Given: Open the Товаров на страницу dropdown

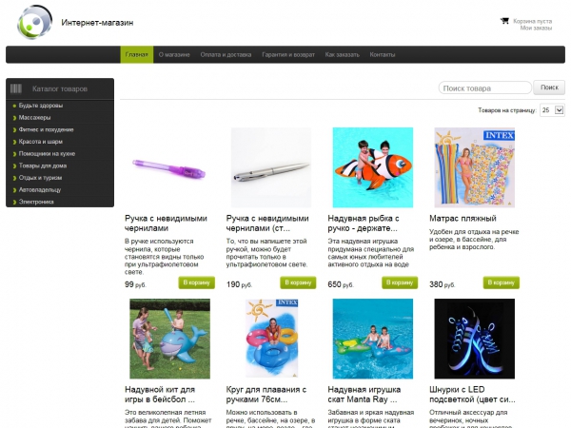Looking at the screenshot, I should [x=552, y=110].
